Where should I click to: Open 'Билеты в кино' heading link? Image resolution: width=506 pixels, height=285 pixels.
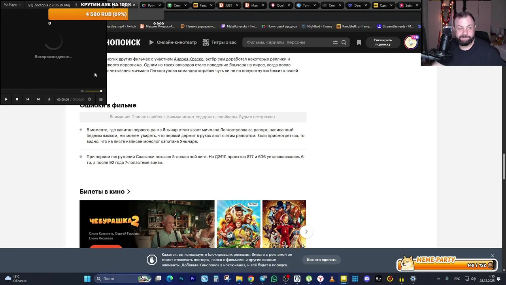105,192
